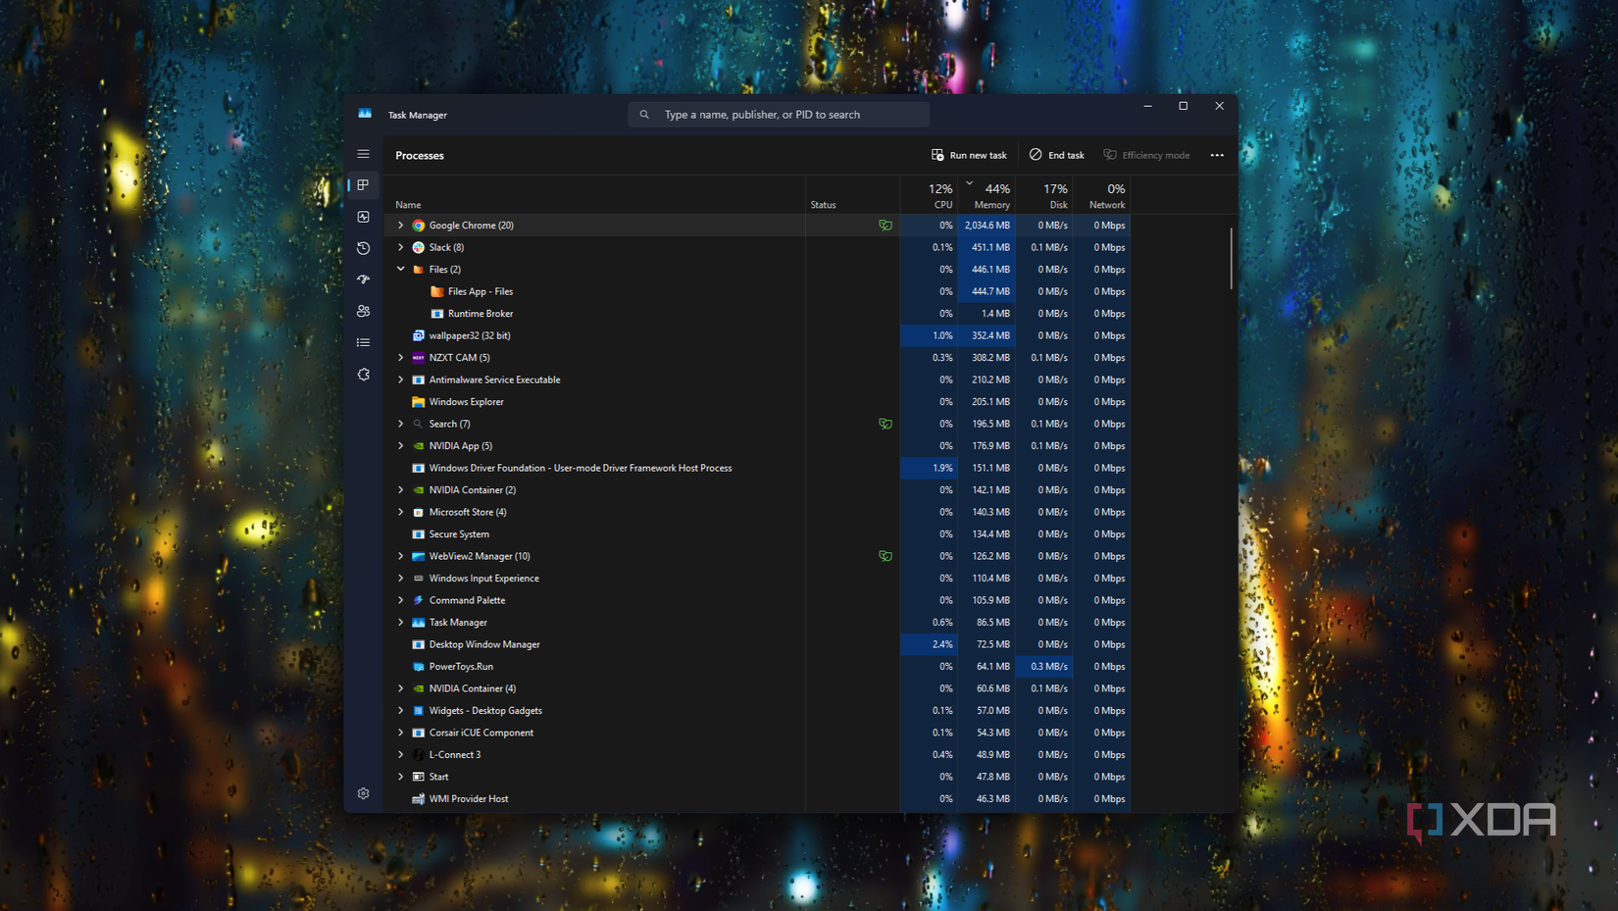Click the Windows Explorer process icon
This screenshot has height=911, width=1618.
[x=419, y=402]
